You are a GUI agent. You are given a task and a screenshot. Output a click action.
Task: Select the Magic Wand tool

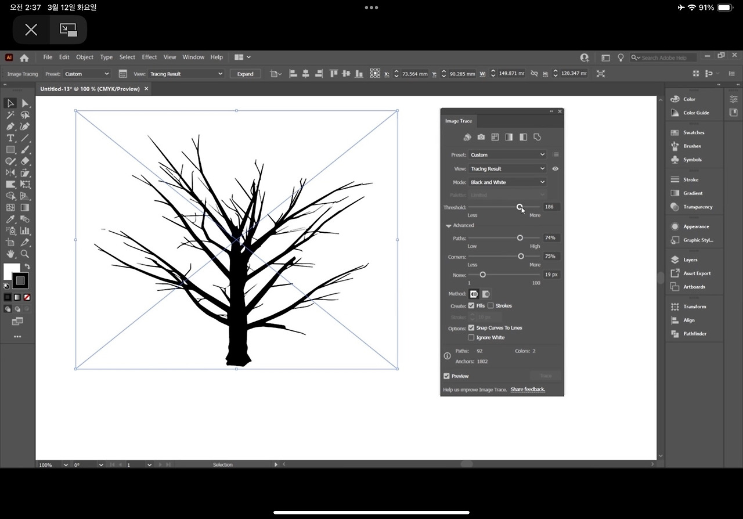[10, 115]
